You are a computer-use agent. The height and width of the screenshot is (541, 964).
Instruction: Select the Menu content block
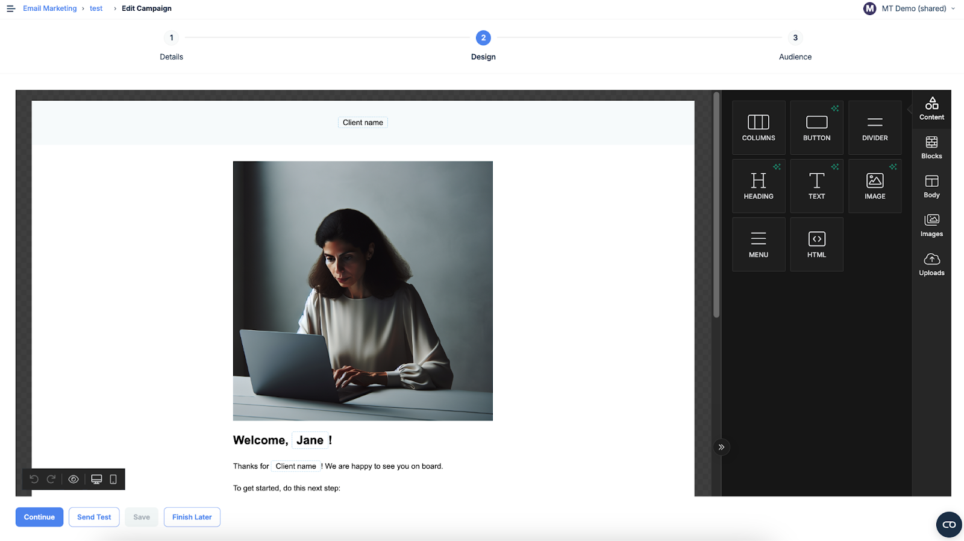click(759, 245)
